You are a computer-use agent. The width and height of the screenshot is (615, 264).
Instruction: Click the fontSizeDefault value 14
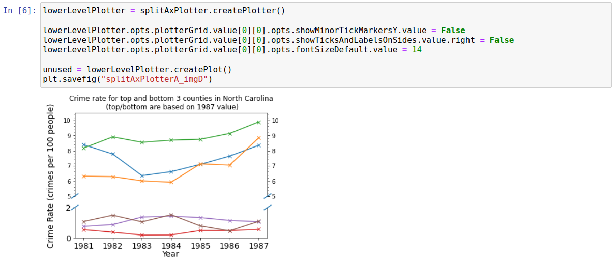click(x=417, y=50)
